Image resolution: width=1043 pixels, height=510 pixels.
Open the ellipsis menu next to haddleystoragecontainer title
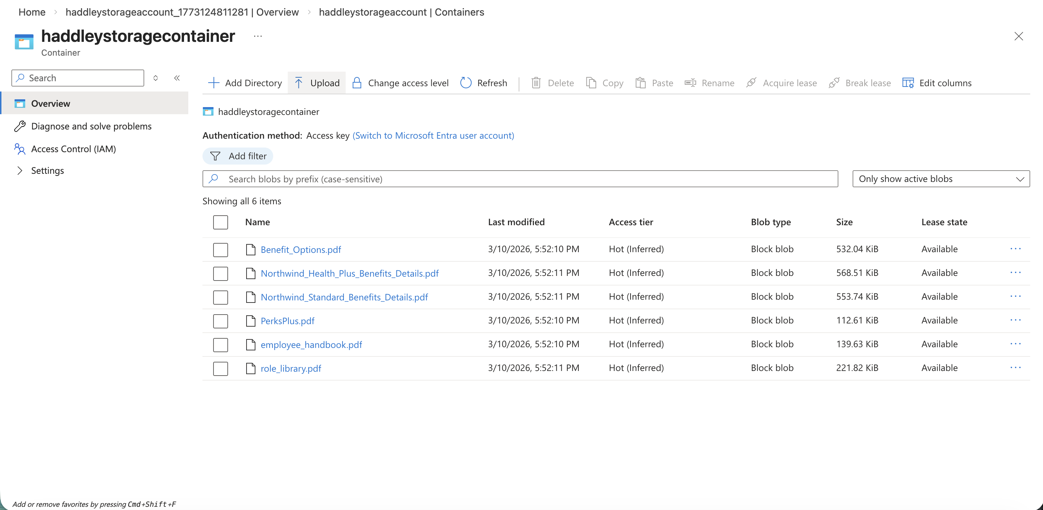click(258, 37)
